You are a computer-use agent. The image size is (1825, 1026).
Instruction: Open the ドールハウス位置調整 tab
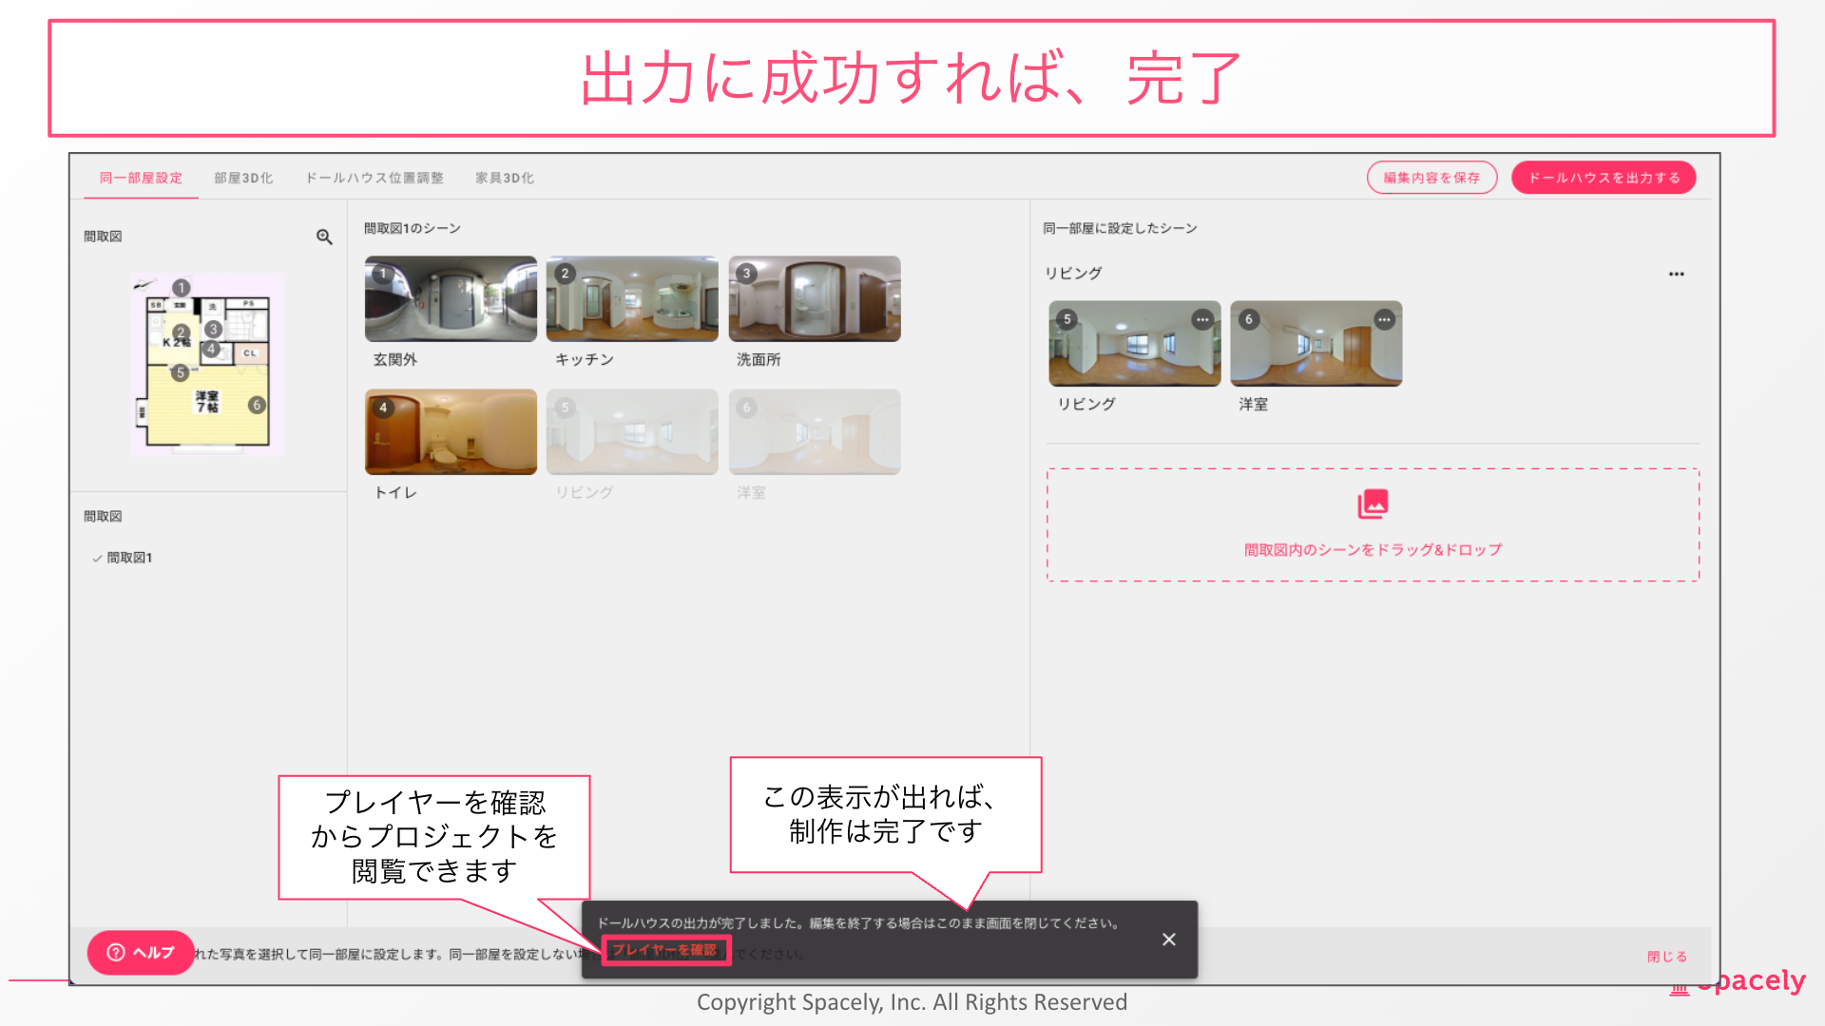point(375,178)
